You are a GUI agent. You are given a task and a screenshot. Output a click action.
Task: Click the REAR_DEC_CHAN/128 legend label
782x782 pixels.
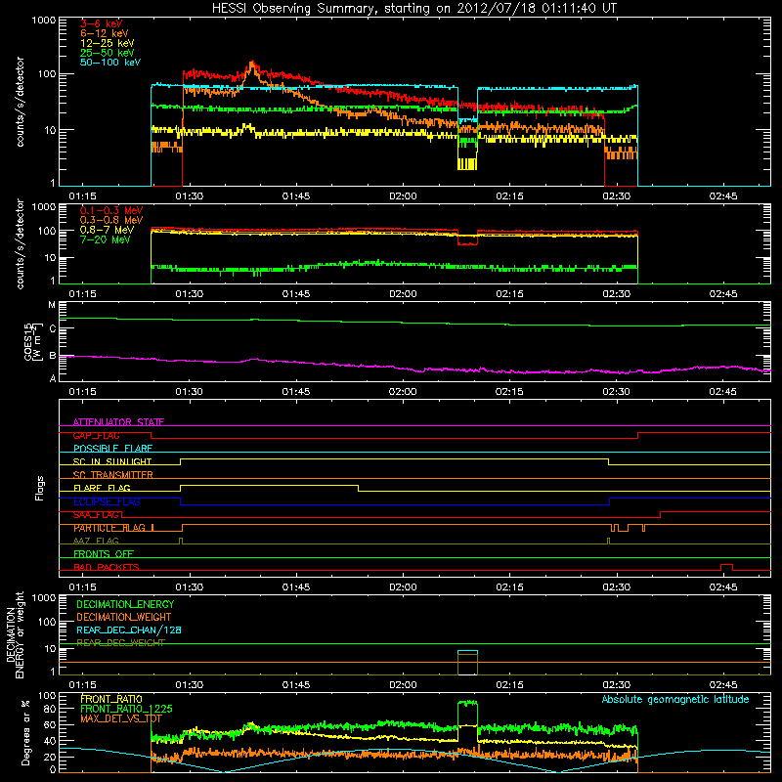tap(129, 630)
